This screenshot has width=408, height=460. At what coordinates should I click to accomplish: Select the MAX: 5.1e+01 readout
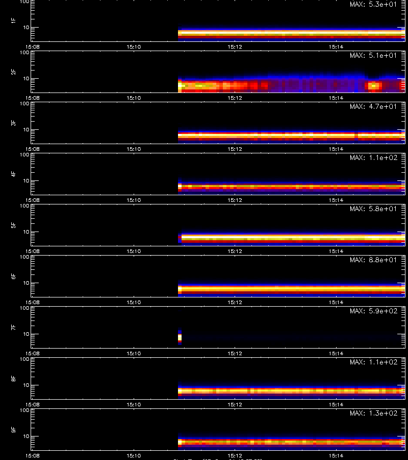click(373, 55)
